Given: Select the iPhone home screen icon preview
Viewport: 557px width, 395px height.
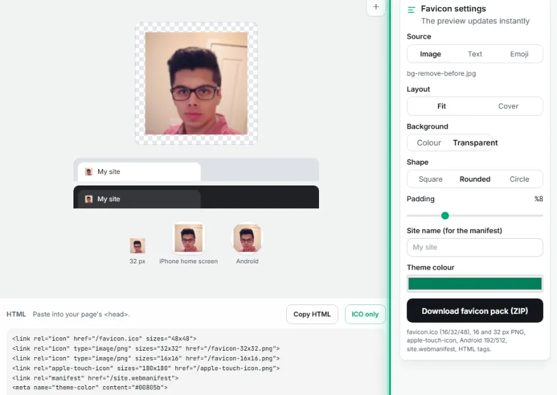Looking at the screenshot, I should coord(189,238).
